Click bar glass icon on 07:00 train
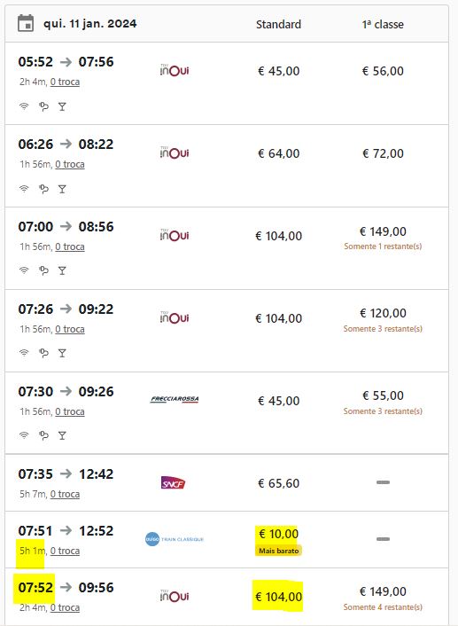The width and height of the screenshot is (458, 626). point(62,270)
